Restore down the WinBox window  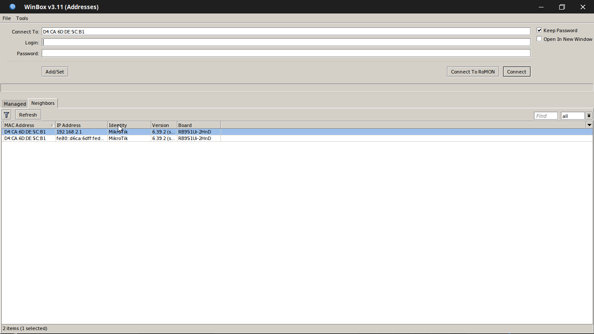[562, 7]
